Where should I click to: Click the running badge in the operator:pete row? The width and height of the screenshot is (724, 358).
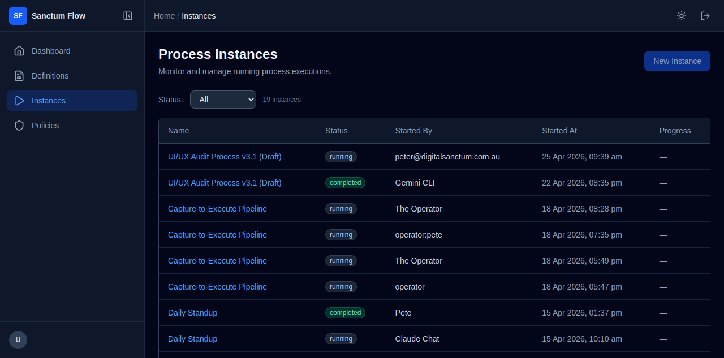point(341,235)
